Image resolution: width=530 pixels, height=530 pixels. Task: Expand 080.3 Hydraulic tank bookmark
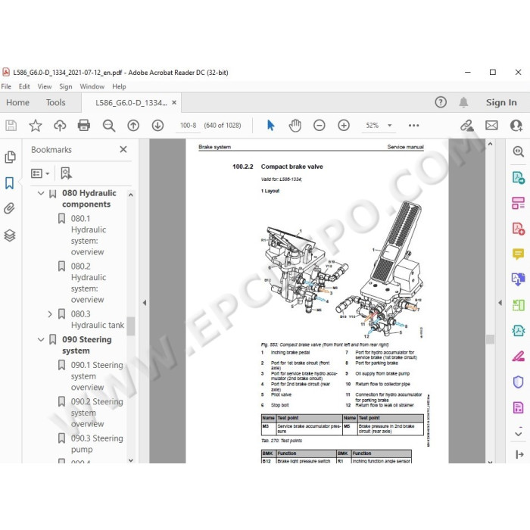pos(50,314)
